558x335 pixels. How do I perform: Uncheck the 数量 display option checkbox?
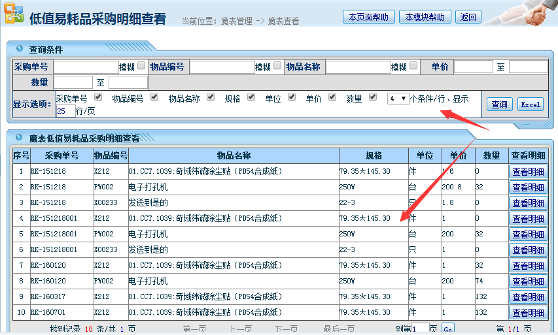coord(373,97)
